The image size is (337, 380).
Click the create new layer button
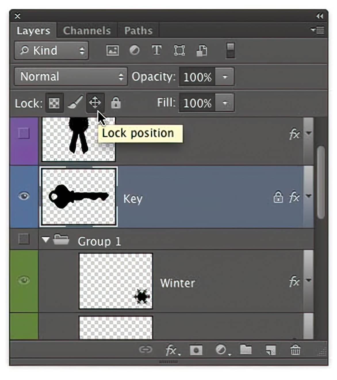point(270,350)
